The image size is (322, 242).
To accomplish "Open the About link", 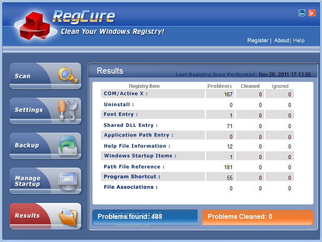I will [x=281, y=40].
